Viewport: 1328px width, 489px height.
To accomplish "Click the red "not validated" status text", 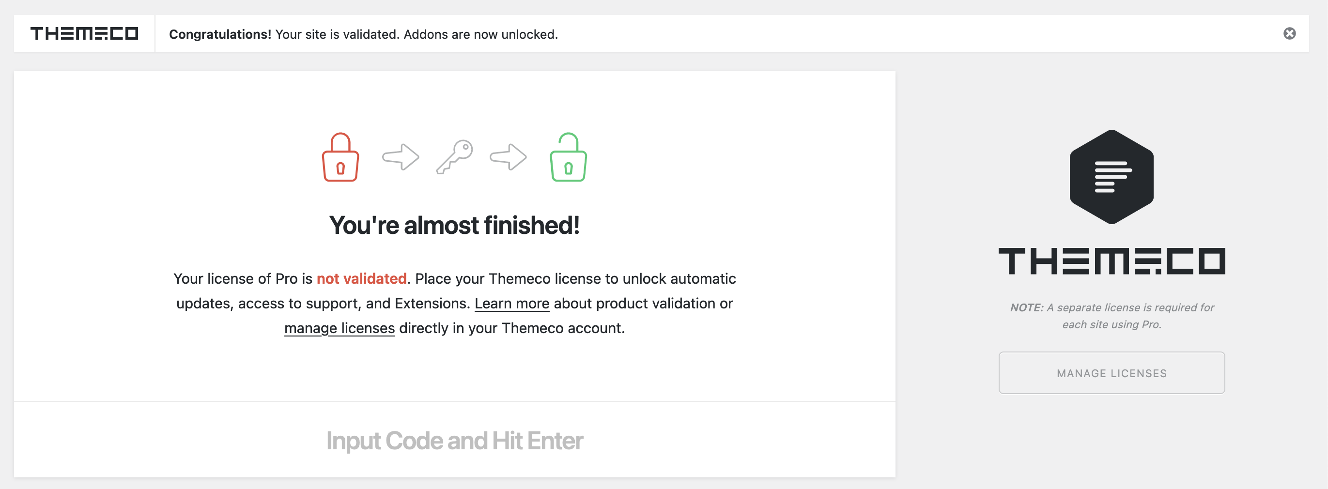I will [361, 279].
